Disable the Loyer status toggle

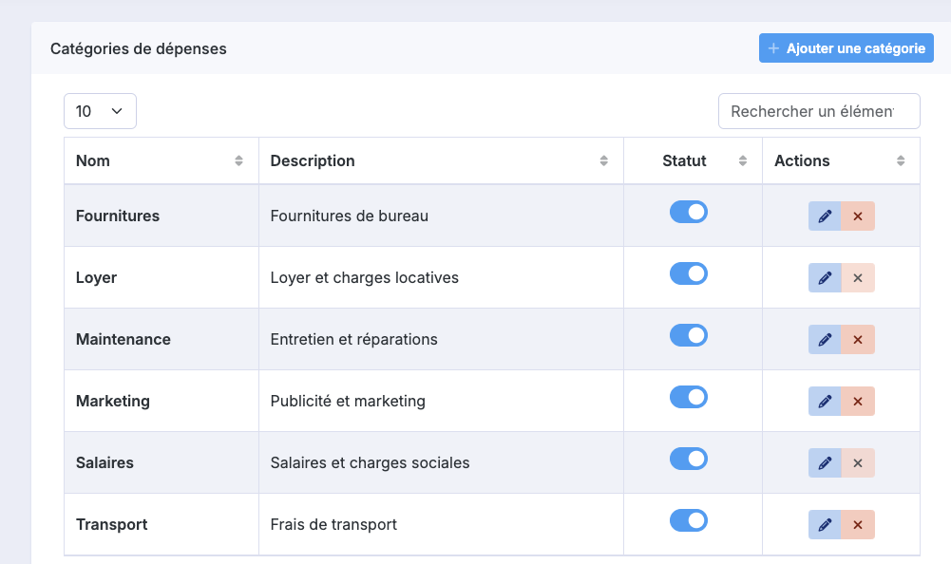pos(689,273)
